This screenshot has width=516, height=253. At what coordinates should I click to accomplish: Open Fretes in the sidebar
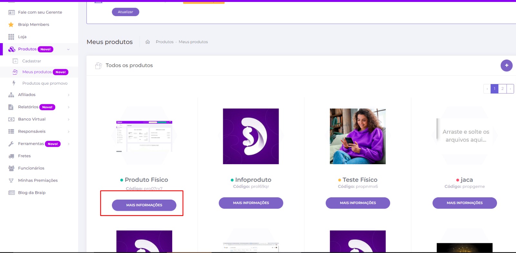39,156
